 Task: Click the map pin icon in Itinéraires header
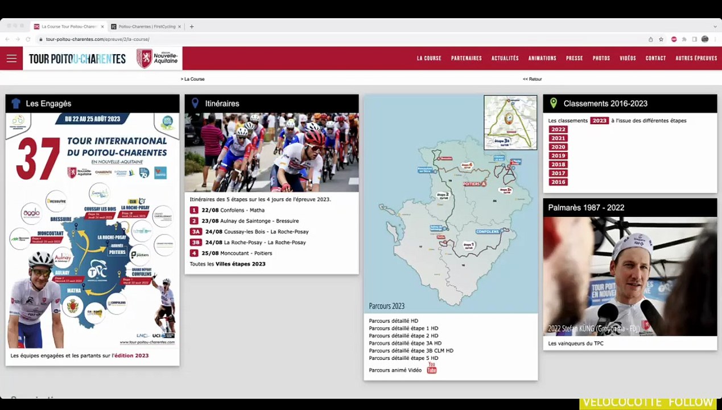[x=195, y=103]
